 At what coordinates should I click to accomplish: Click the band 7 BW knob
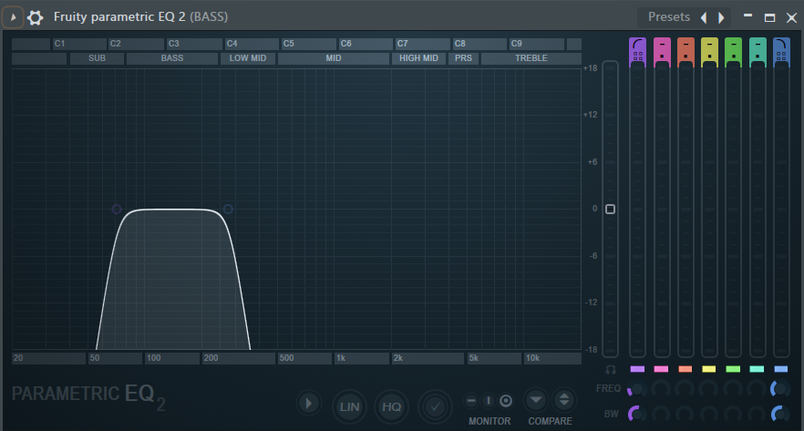pyautogui.click(x=780, y=414)
